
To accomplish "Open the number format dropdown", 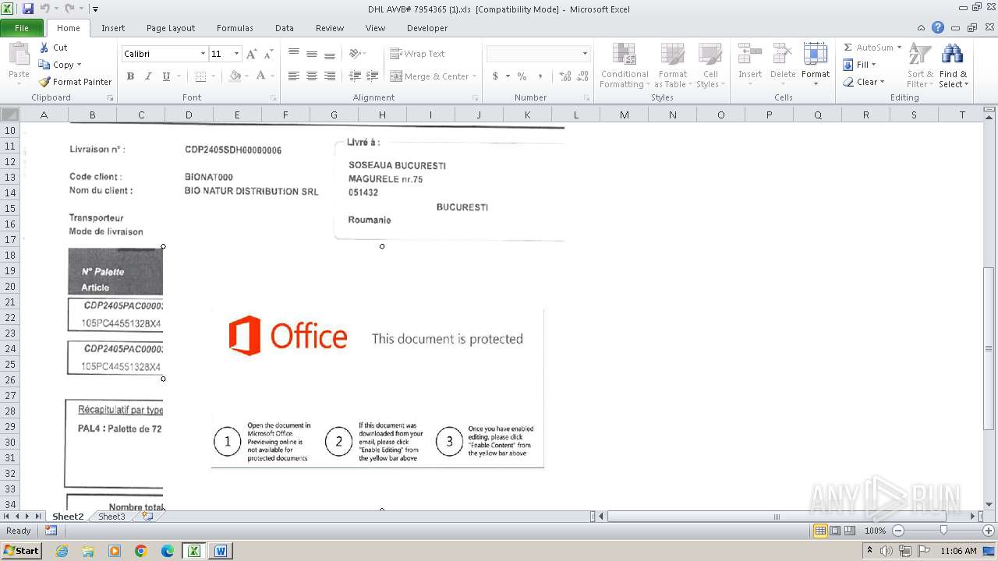I will click(585, 54).
